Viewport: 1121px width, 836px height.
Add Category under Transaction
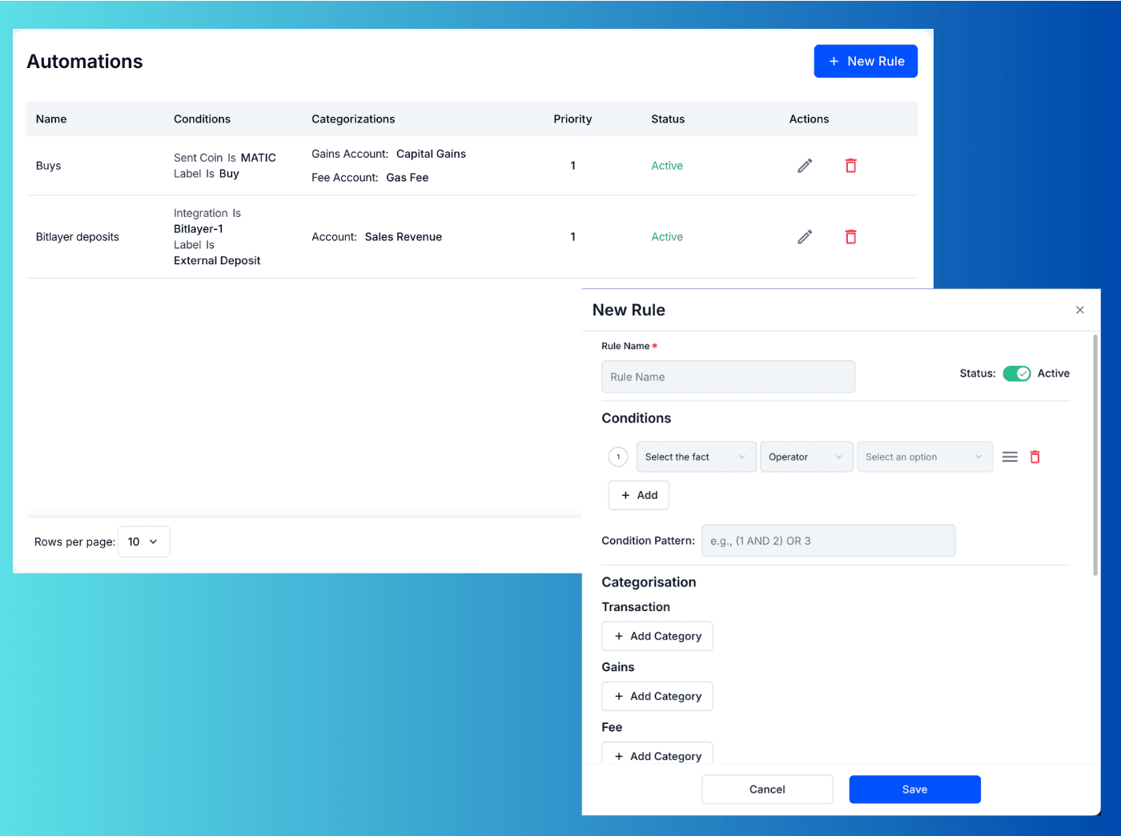click(657, 637)
